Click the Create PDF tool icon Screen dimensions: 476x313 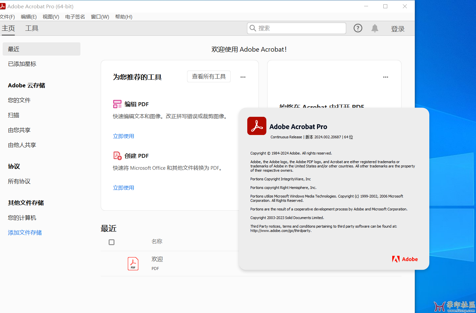pos(117,156)
